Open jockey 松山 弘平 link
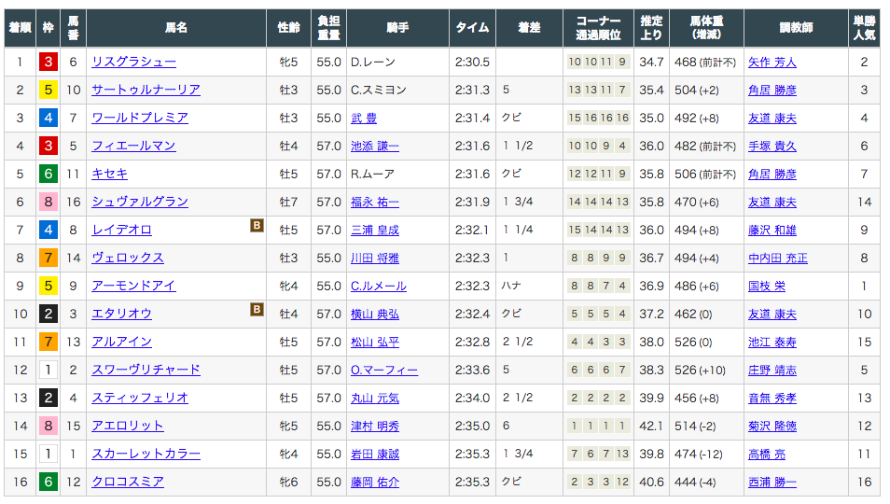This screenshot has height=504, width=890. 375,343
